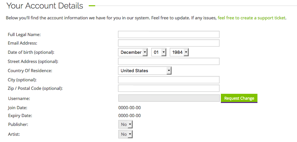Open the birth month dropdown showing December
The height and width of the screenshot is (142, 297).
coord(133,52)
